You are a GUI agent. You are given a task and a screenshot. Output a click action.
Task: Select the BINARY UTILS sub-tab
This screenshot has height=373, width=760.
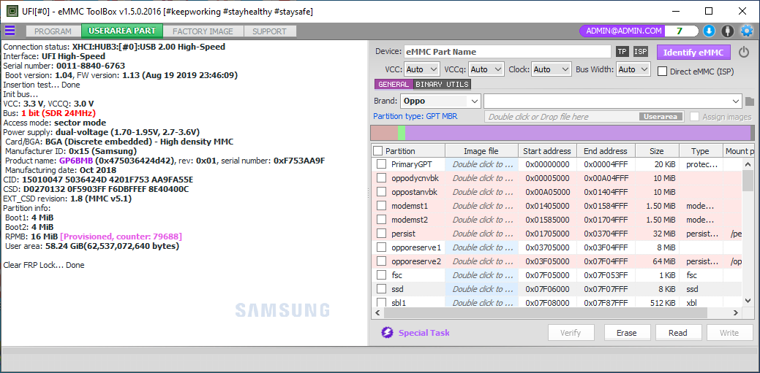coord(442,84)
